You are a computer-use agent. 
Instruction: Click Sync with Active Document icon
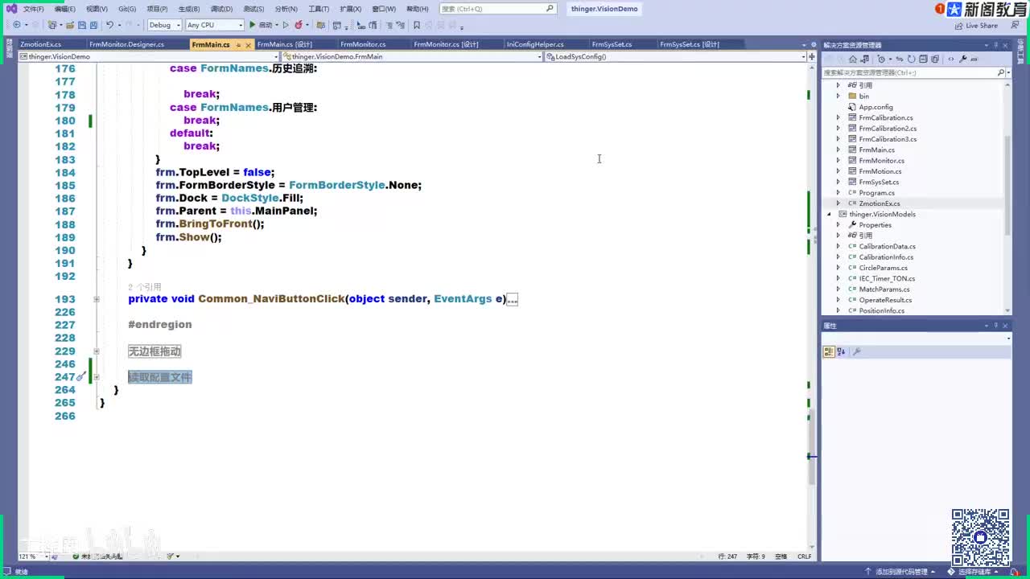pyautogui.click(x=867, y=59)
